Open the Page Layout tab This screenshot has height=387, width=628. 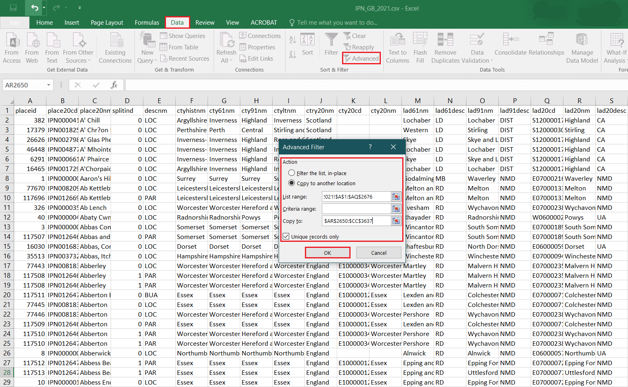pos(107,23)
